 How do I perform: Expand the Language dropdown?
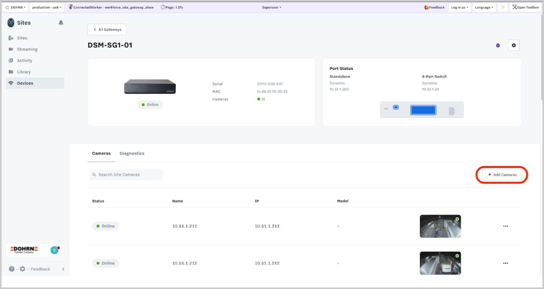484,7
